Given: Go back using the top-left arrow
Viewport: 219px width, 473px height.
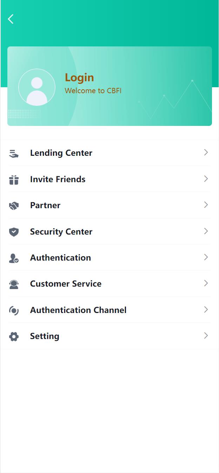Looking at the screenshot, I should coord(11,19).
